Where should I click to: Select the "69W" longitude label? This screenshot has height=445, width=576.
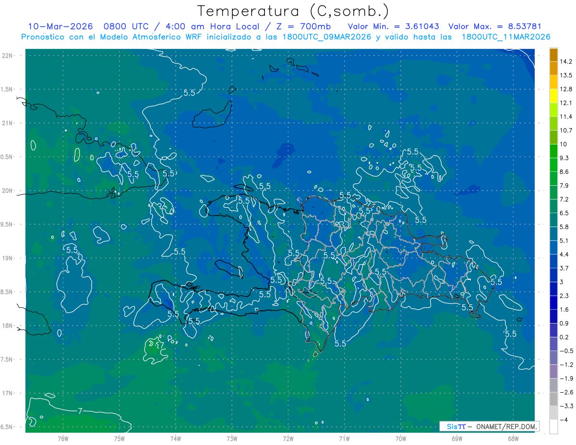tap(457, 438)
